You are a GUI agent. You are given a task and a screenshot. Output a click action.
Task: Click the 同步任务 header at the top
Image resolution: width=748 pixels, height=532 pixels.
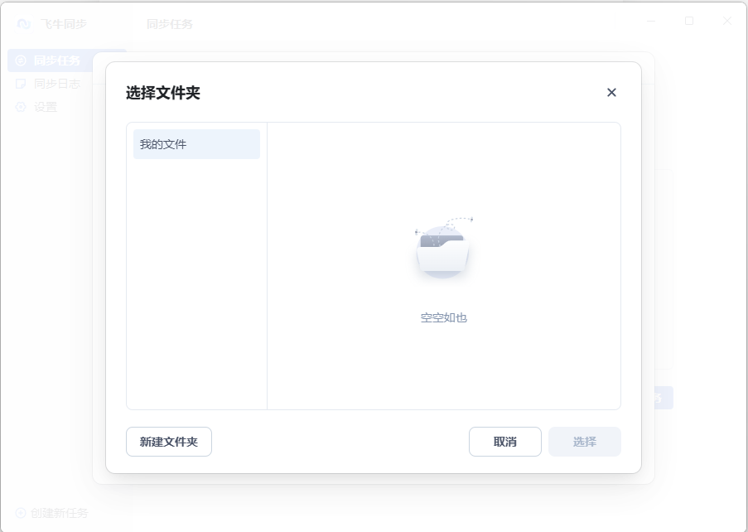click(x=171, y=24)
